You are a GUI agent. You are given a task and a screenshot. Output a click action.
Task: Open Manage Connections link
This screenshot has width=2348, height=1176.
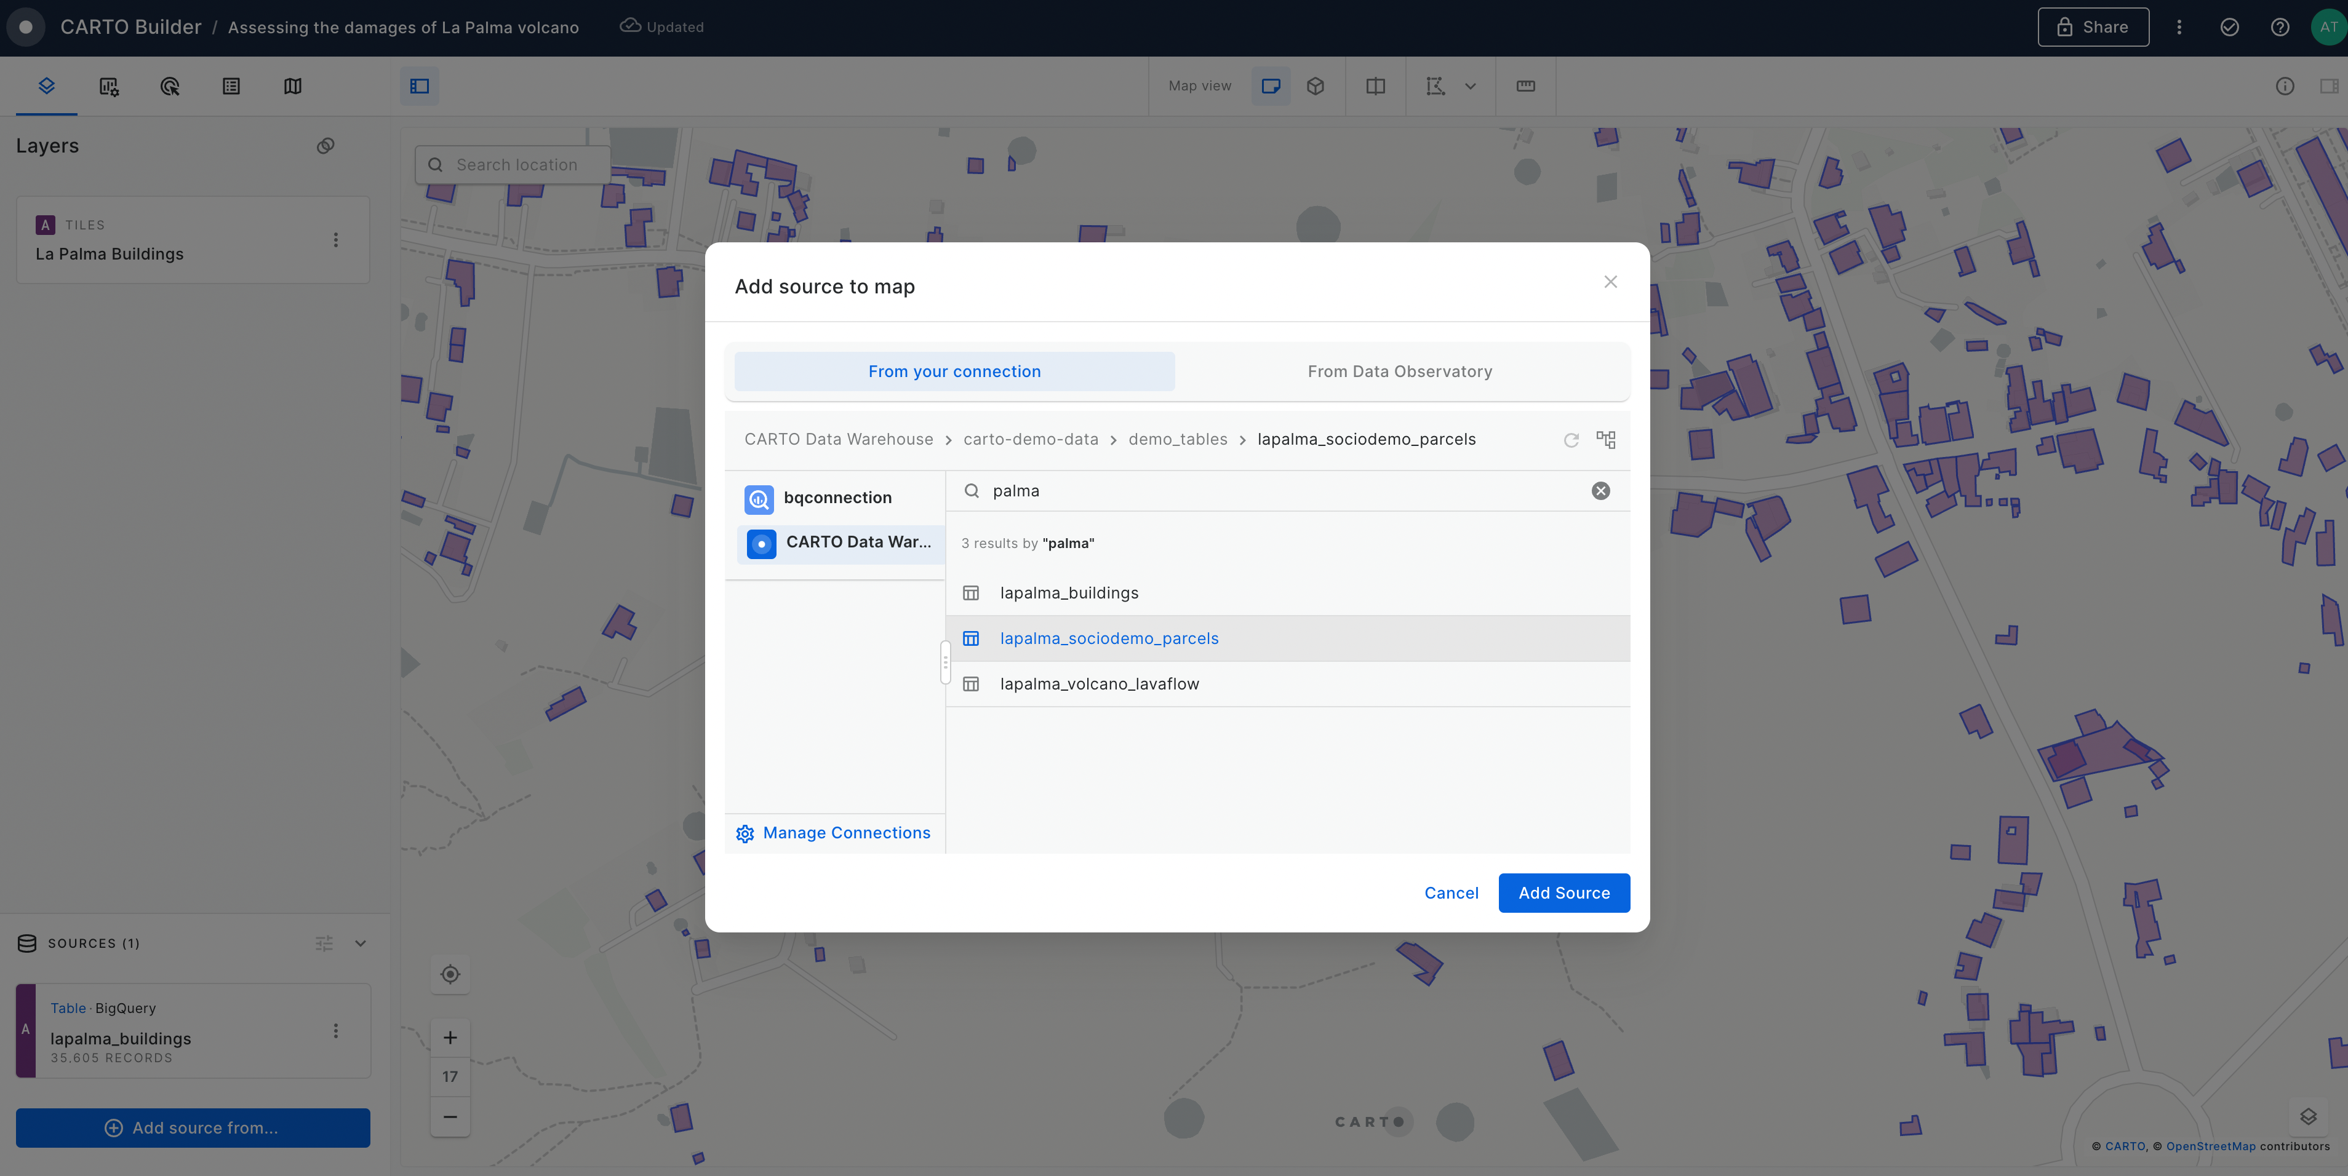coord(833,833)
